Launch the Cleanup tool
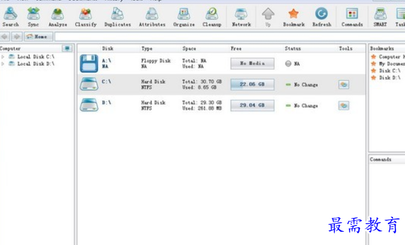Viewport: 405px width, 245px height. click(x=212, y=17)
